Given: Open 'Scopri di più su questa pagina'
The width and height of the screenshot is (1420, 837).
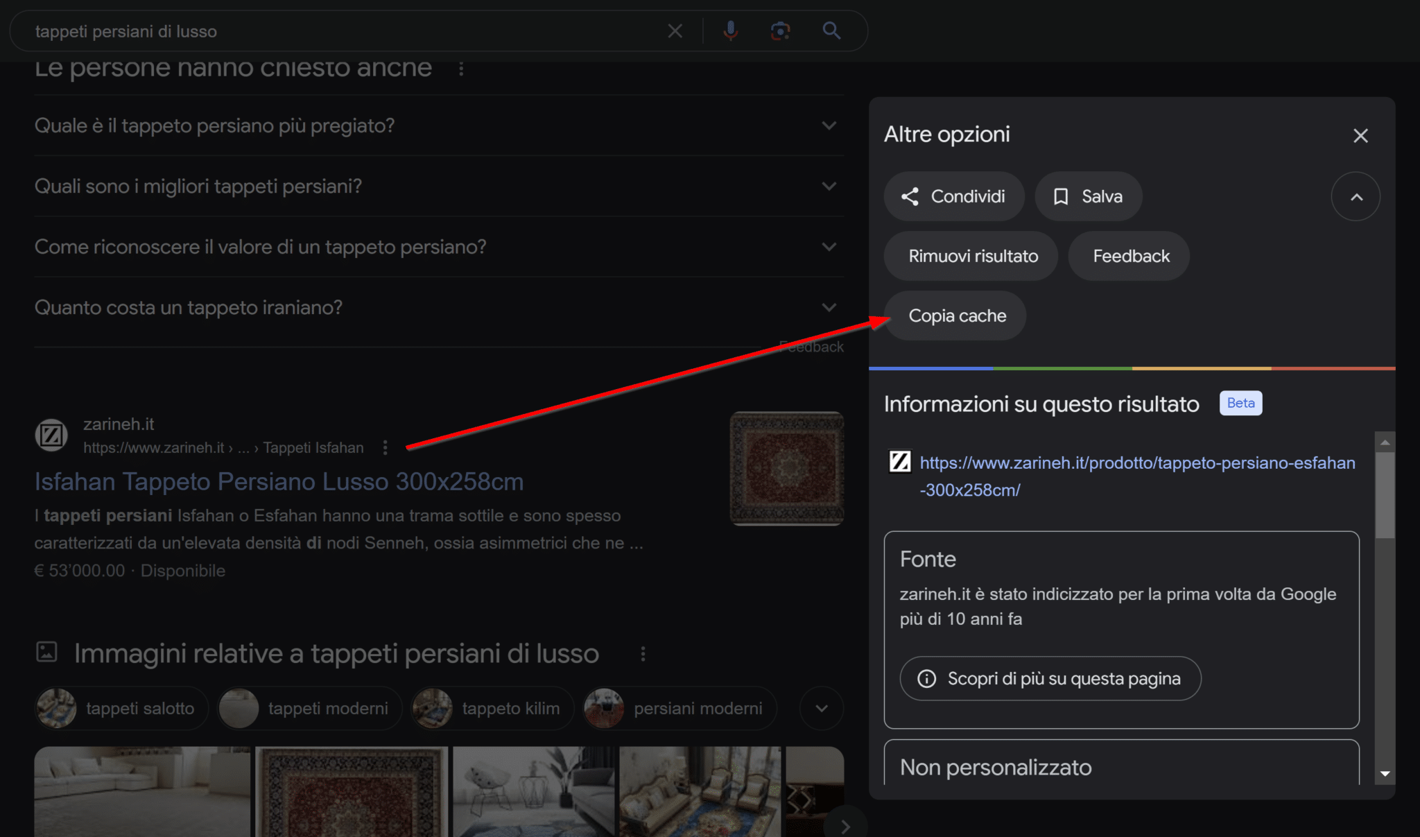Looking at the screenshot, I should pyautogui.click(x=1049, y=678).
